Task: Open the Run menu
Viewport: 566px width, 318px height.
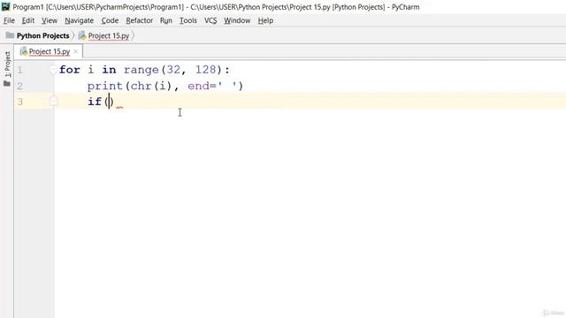Action: (165, 20)
